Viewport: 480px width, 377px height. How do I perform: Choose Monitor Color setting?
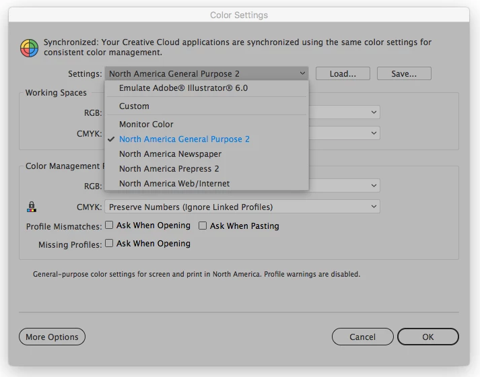[x=206, y=125]
